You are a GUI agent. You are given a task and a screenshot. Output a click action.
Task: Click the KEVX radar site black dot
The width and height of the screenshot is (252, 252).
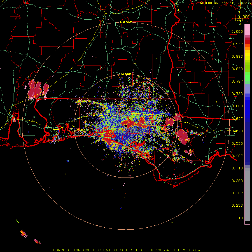pos(126,126)
